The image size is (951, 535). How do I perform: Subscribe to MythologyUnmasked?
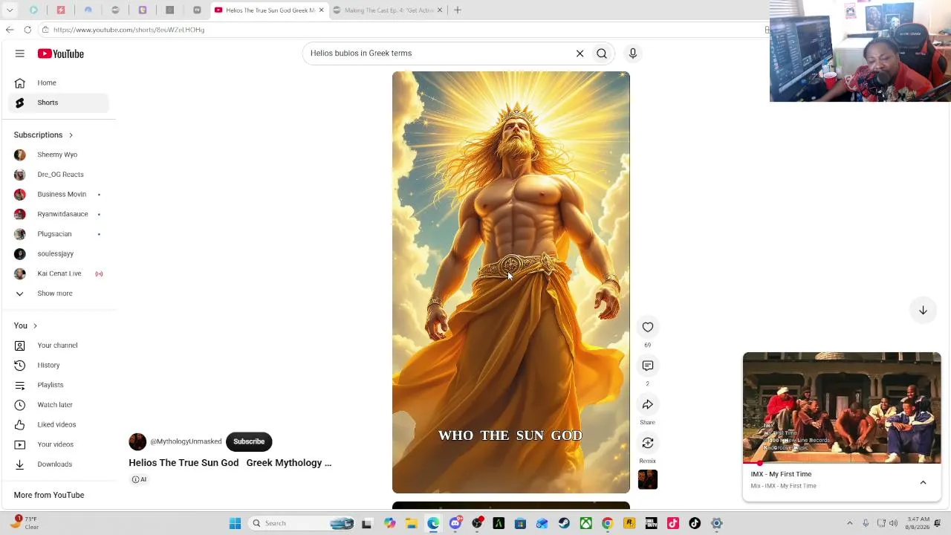249,441
